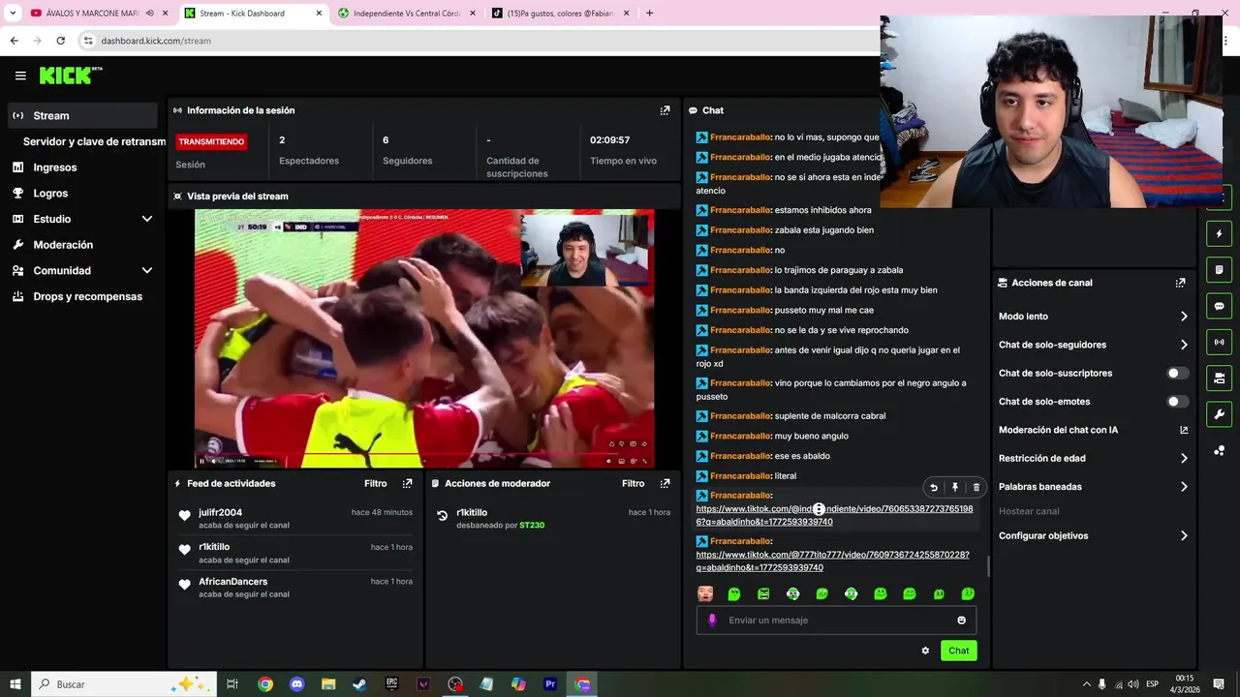Select Stream in the sidebar

[x=82, y=115]
